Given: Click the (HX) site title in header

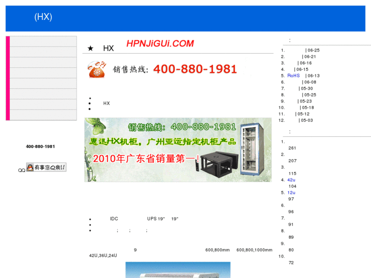Looking at the screenshot, I should [x=43, y=17].
